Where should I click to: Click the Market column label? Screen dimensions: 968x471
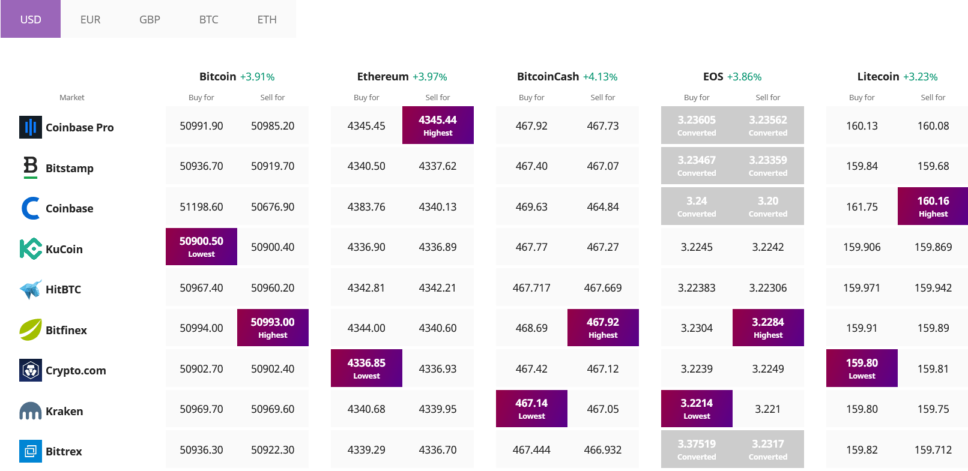tap(72, 97)
